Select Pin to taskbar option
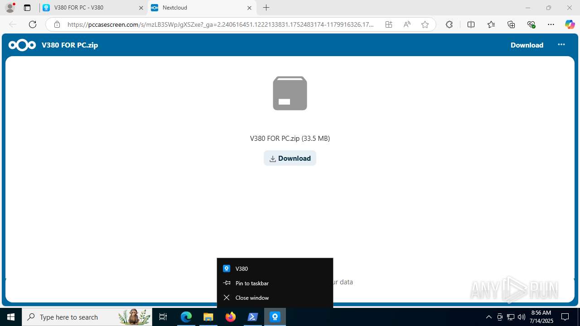The width and height of the screenshot is (580, 326). point(275,283)
